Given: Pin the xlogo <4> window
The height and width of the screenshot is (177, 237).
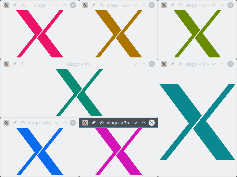Looking at the screenshot, I should [15, 64].
